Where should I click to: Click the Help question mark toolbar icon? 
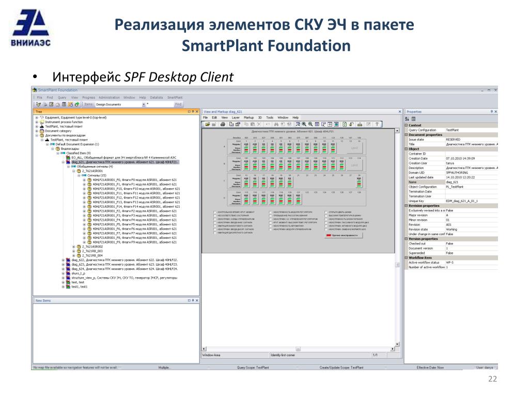[x=377, y=124]
